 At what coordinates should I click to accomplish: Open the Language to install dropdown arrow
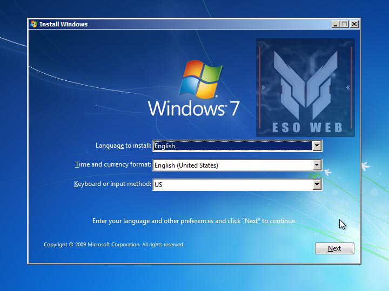coord(317,145)
